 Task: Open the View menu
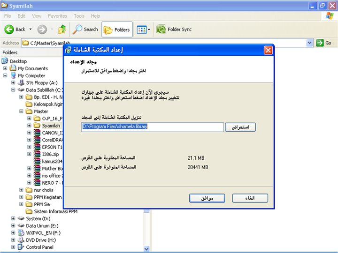pyautogui.click(x=37, y=16)
